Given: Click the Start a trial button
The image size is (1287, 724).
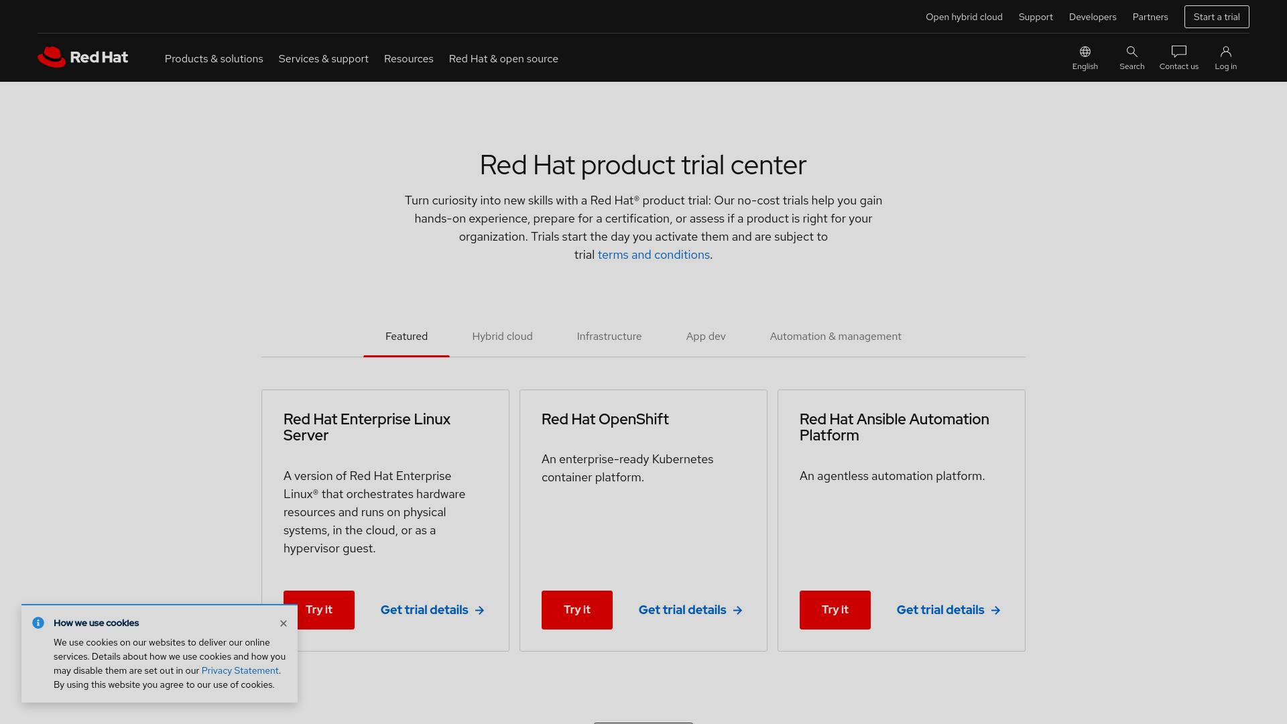Looking at the screenshot, I should coord(1217,17).
